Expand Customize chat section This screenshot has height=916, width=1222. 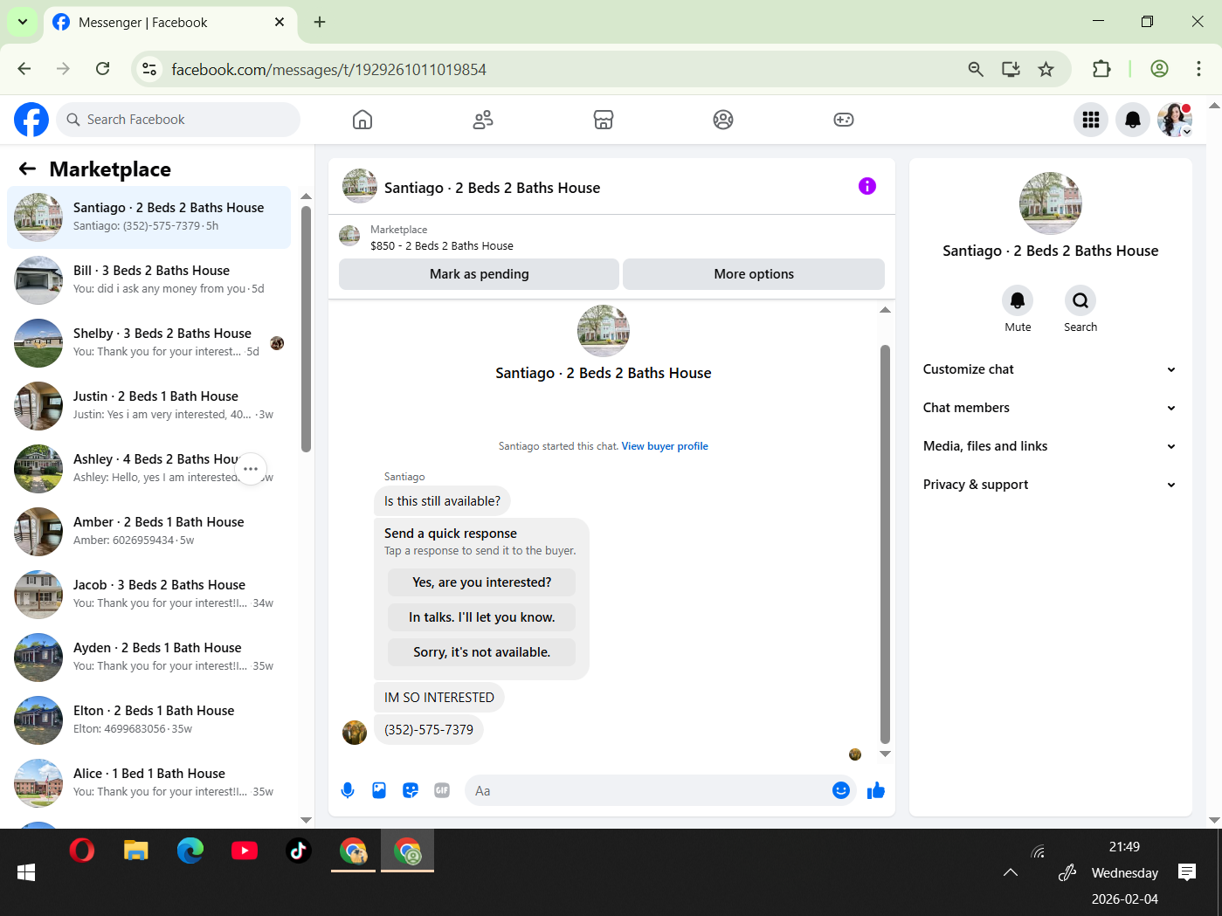[x=1049, y=369]
